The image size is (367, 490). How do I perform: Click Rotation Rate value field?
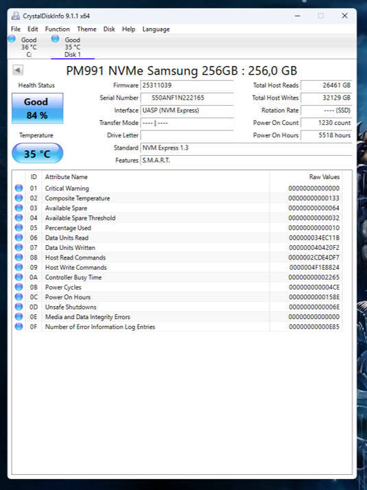click(x=327, y=110)
